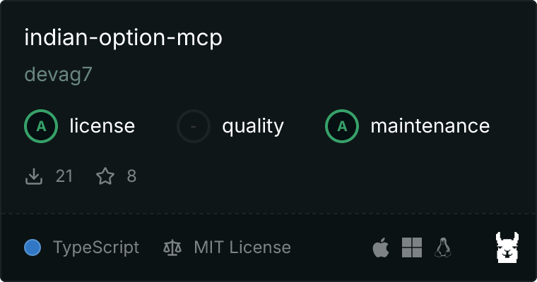Click the Linux penguin platform icon
Viewport: 537px width, 282px height.
click(443, 247)
